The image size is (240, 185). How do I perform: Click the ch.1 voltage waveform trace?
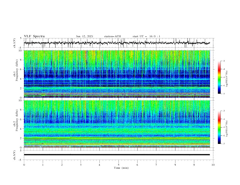point(117,43)
